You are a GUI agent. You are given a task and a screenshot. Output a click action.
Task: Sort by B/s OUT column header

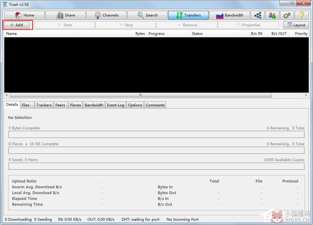point(276,34)
